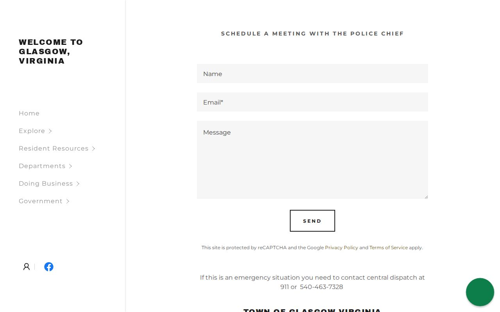This screenshot has width=500, height=312.
Task: Focus the Email input field
Action: click(x=312, y=102)
